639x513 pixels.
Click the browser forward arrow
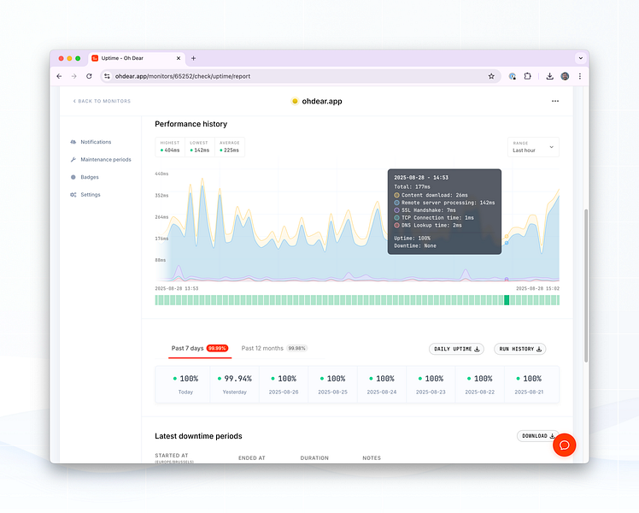73,76
